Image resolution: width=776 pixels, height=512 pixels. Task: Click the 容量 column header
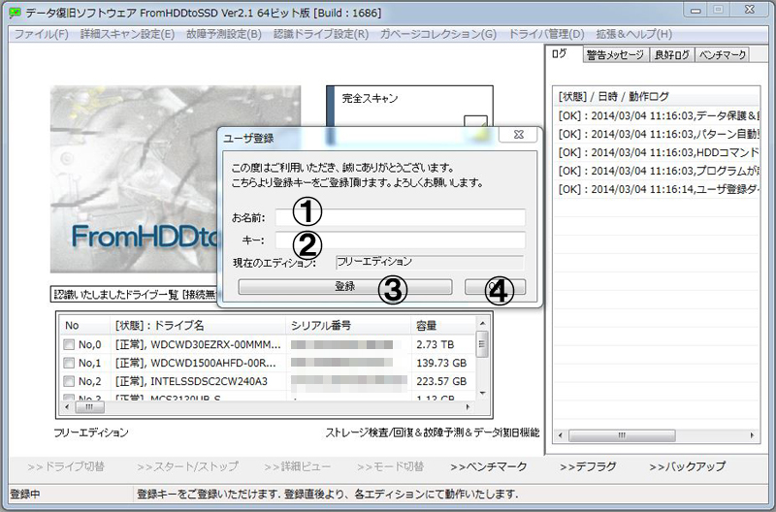point(443,325)
